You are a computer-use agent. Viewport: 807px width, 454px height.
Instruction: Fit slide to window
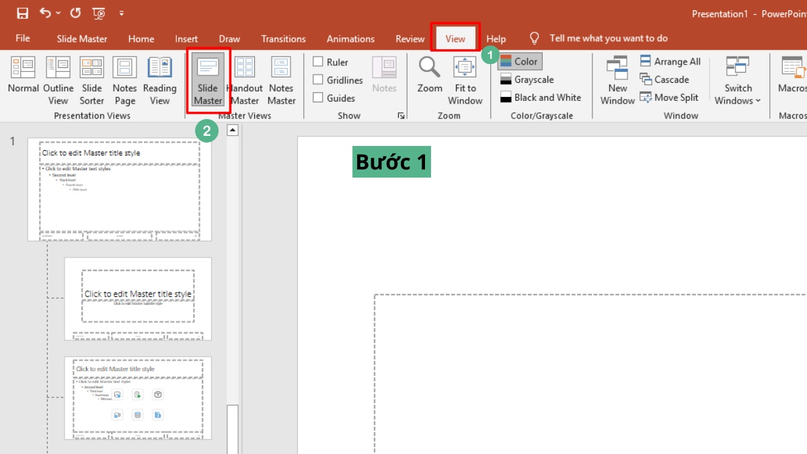tap(465, 81)
